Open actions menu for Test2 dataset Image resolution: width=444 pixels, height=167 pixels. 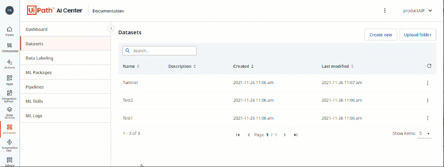tap(427, 100)
